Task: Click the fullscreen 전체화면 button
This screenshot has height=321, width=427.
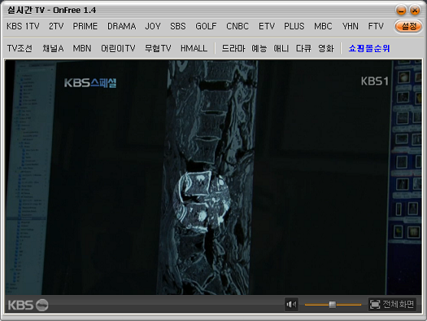Action: click(393, 304)
